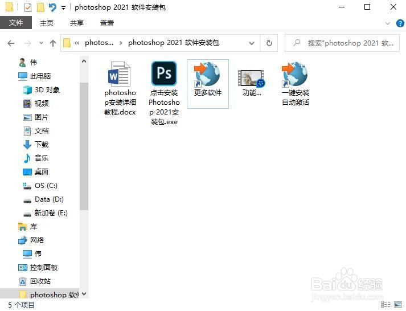
Task: Expand the ribbon with the chevron
Action: 388,23
